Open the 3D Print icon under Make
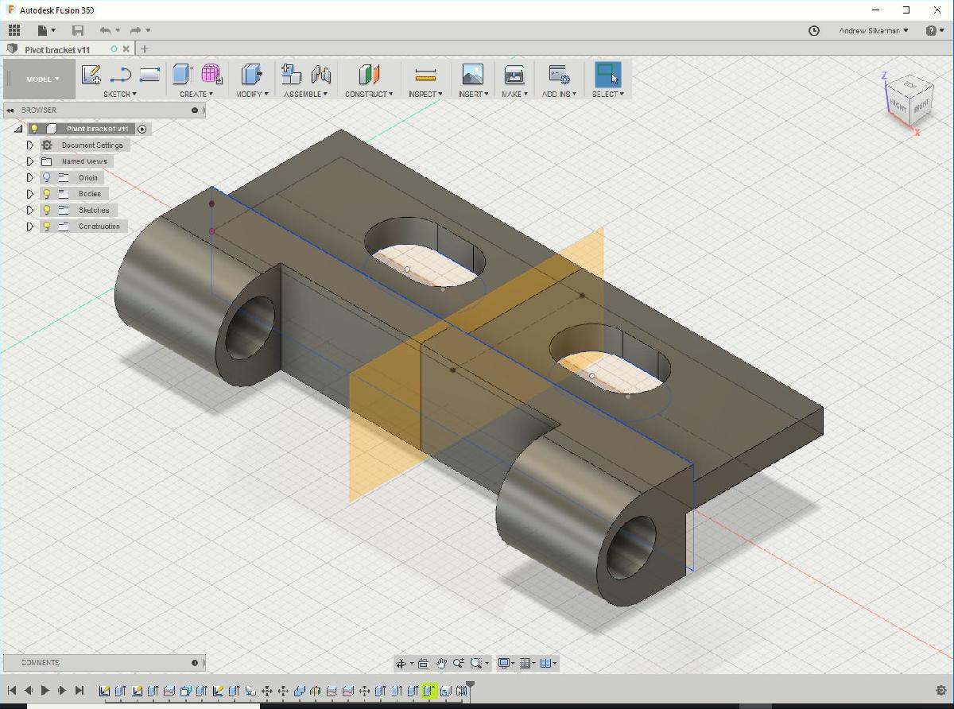The height and width of the screenshot is (709, 954). (x=514, y=75)
